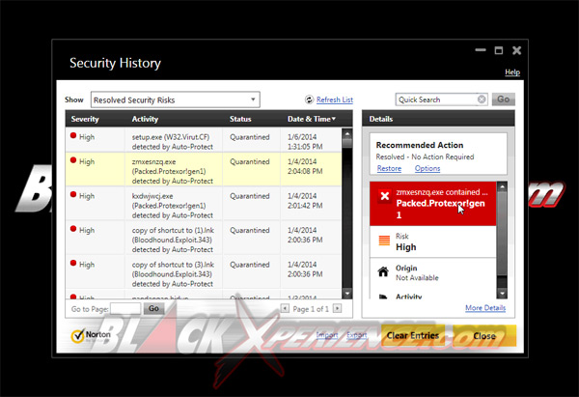Screen dimensions: 579x397
Task: Click the orange Risk level bars icon
Action: click(384, 241)
